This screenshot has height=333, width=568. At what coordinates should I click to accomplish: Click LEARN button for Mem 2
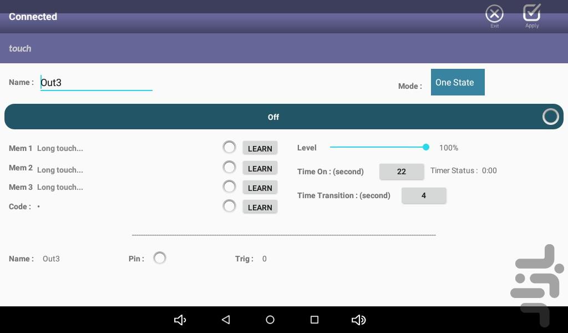(260, 168)
